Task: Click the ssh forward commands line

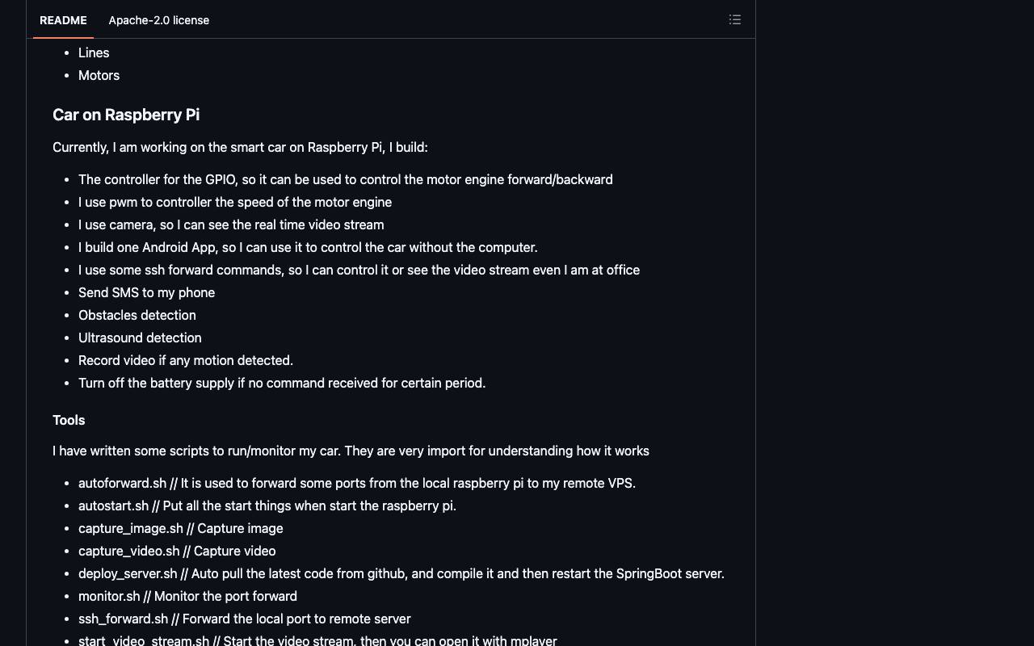Action: (x=359, y=270)
